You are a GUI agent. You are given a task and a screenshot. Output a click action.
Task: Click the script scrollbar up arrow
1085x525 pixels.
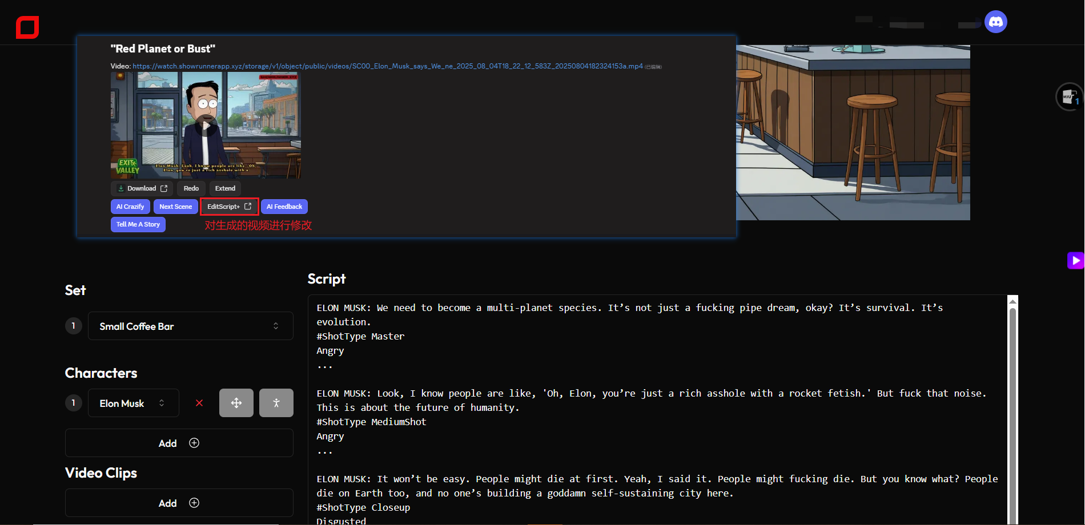pos(1012,301)
